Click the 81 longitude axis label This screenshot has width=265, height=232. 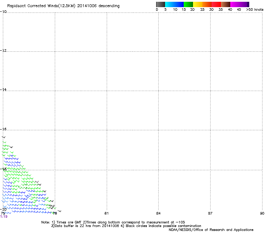(106, 213)
